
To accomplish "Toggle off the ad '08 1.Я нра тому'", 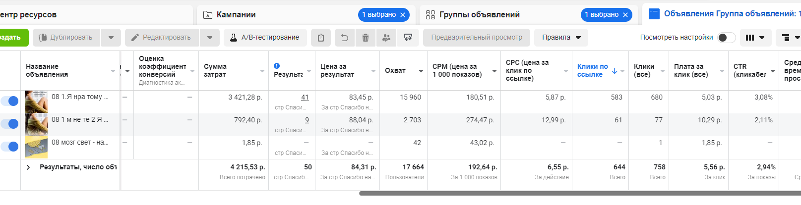I will coord(10,101).
